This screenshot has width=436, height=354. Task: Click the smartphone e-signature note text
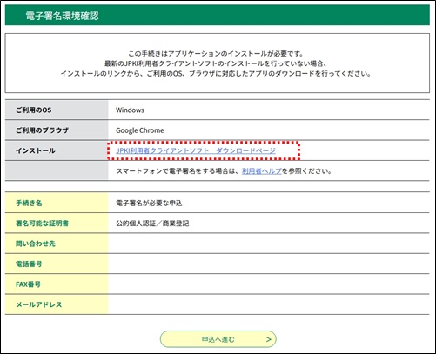click(x=224, y=171)
